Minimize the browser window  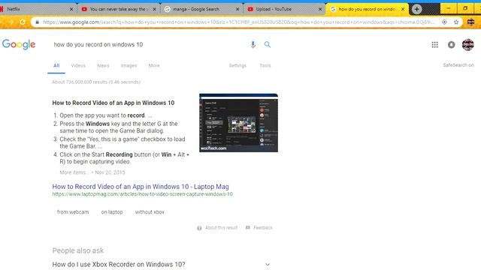point(448,8)
